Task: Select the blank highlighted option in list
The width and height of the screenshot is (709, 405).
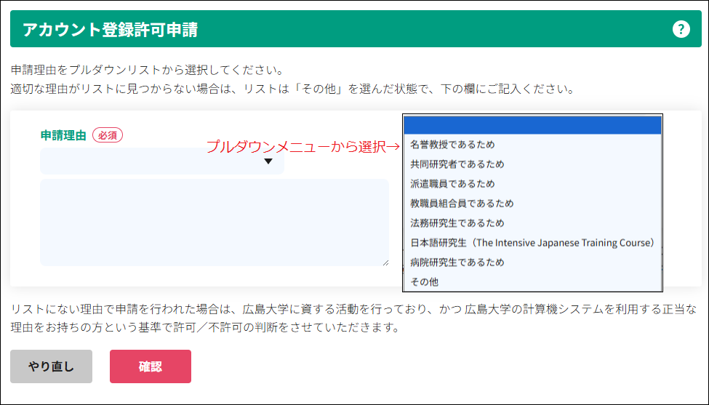Action: (532, 125)
